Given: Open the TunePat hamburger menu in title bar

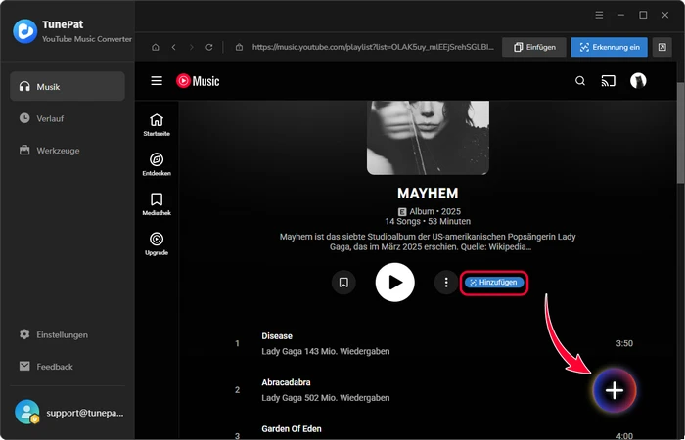Looking at the screenshot, I should [x=599, y=15].
